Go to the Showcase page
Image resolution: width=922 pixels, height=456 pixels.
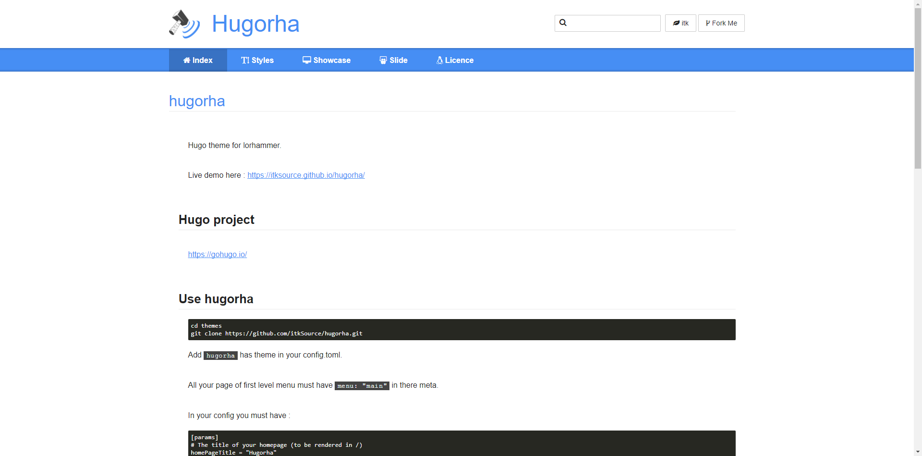pos(327,60)
